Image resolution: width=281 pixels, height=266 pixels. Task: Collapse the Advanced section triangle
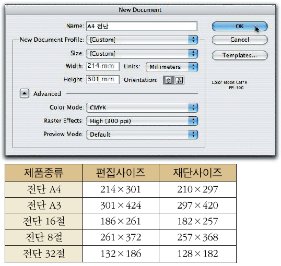coord(25,93)
